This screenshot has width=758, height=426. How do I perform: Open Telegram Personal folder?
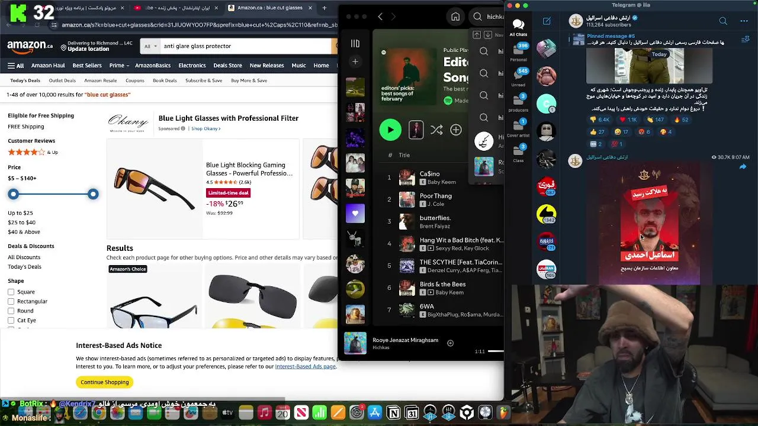518,52
